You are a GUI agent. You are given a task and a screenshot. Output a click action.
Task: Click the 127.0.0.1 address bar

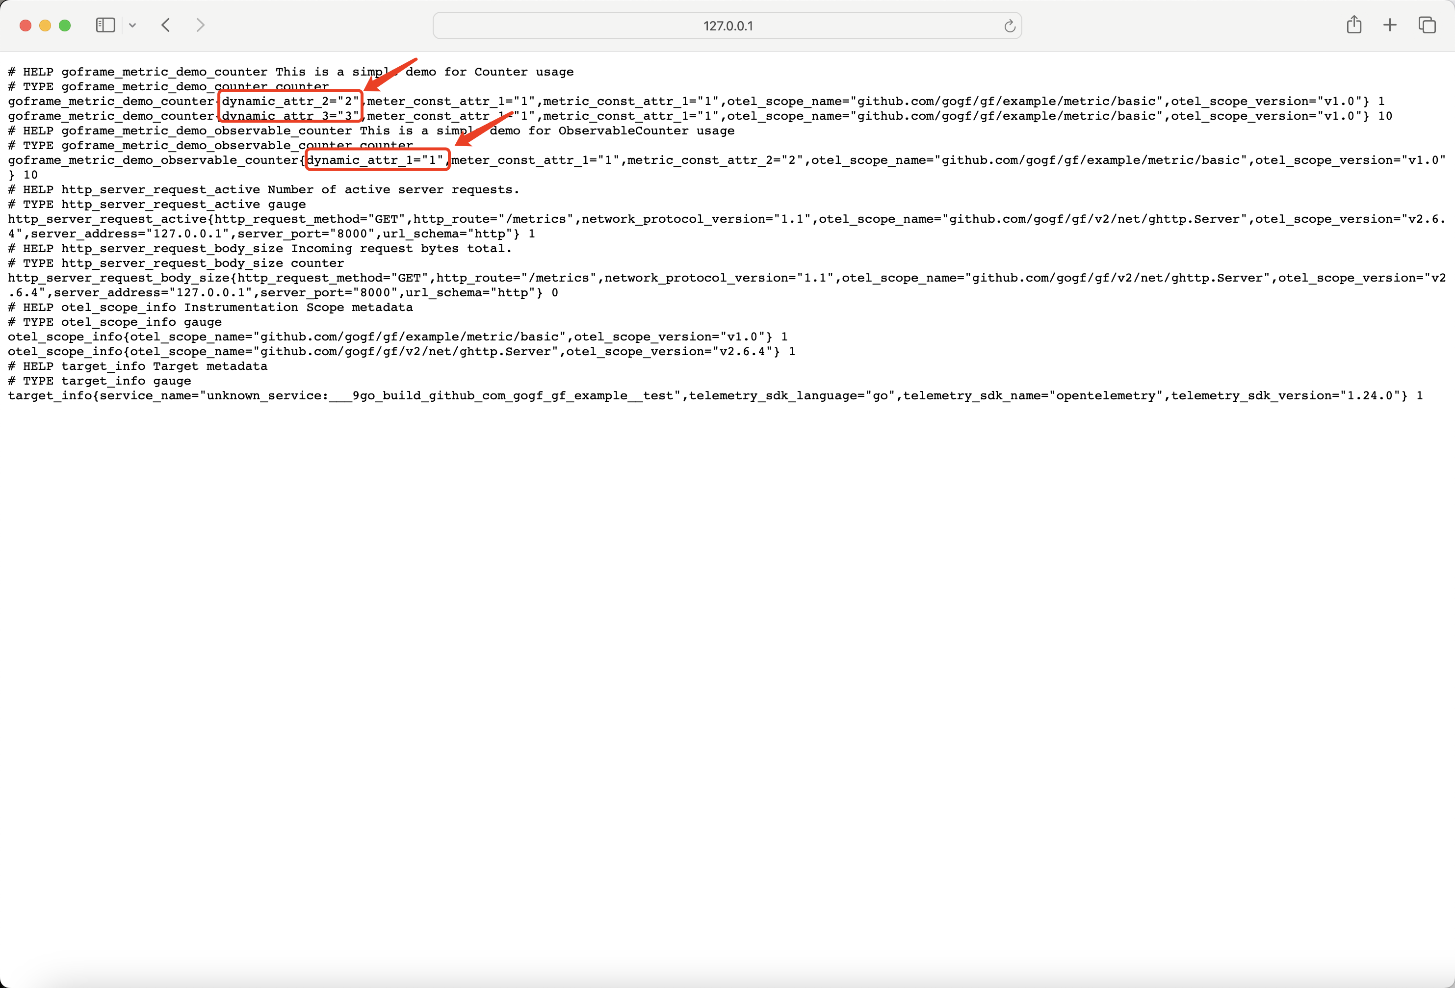[x=727, y=26]
